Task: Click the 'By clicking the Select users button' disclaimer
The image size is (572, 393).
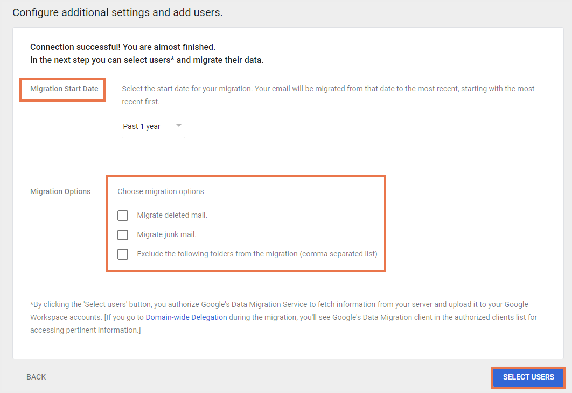Action: click(279, 304)
